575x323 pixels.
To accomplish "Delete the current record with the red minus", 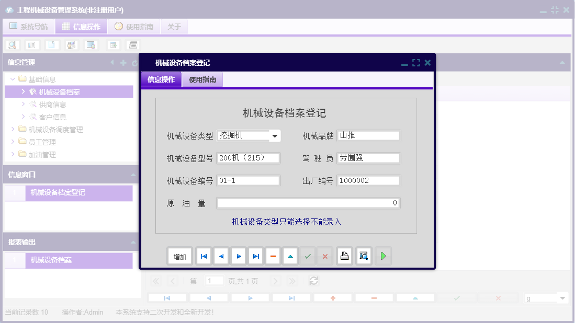I will 273,256.
